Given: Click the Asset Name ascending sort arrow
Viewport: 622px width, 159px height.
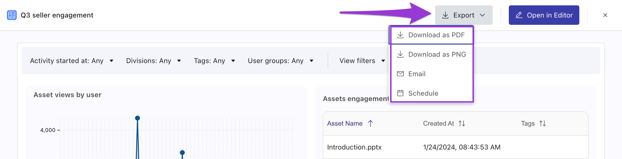Looking at the screenshot, I should 370,123.
